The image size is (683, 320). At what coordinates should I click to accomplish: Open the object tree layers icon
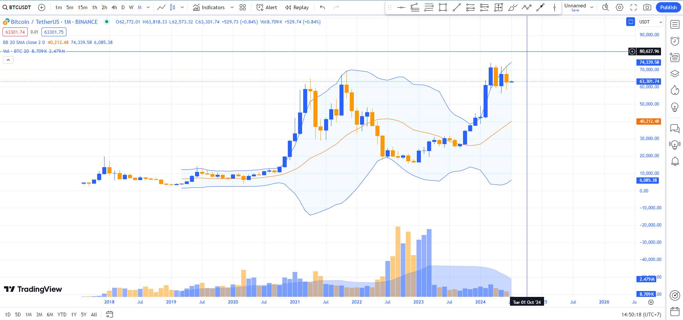[x=675, y=74]
